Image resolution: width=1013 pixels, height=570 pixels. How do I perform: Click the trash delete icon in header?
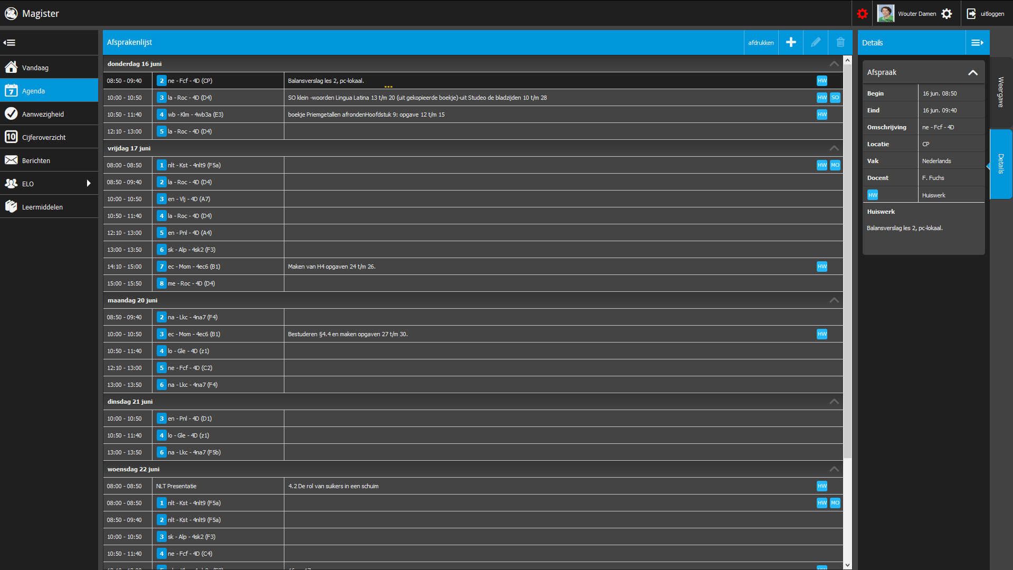coord(840,43)
